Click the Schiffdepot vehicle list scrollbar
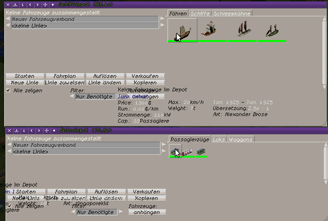 [x=324, y=51]
